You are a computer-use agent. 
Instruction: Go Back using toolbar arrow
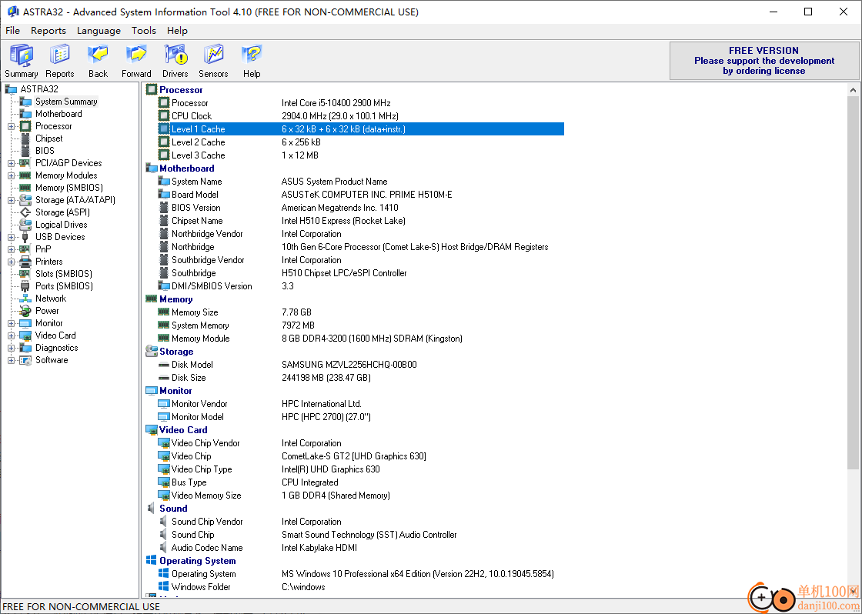(98, 61)
